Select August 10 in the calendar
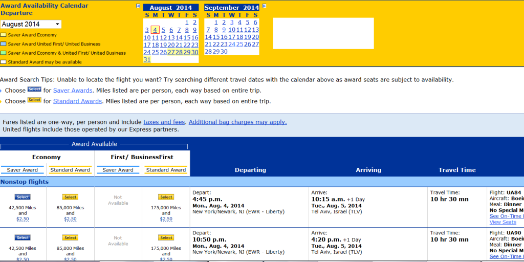This screenshot has width=524, height=262. tap(147, 38)
